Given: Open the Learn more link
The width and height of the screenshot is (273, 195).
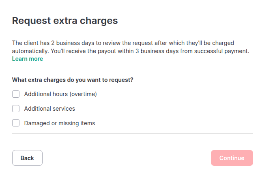Looking at the screenshot, I should coord(28,59).
